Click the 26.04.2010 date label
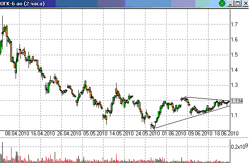 pos(69,134)
